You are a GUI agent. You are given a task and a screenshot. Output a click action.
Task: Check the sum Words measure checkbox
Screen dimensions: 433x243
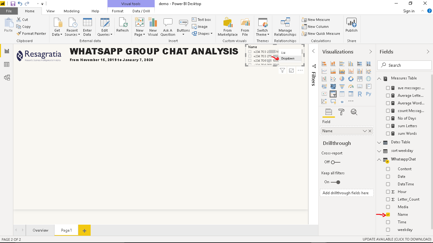[388, 134]
